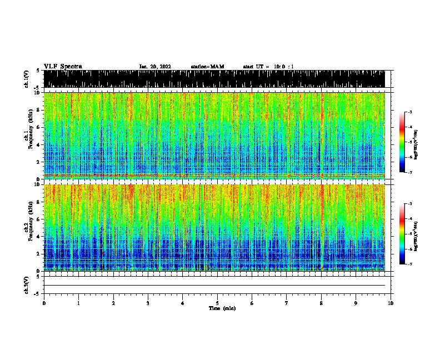The width and height of the screenshot is (440, 340).
Task: Click time axis tick label "3"
Action: 148,303
